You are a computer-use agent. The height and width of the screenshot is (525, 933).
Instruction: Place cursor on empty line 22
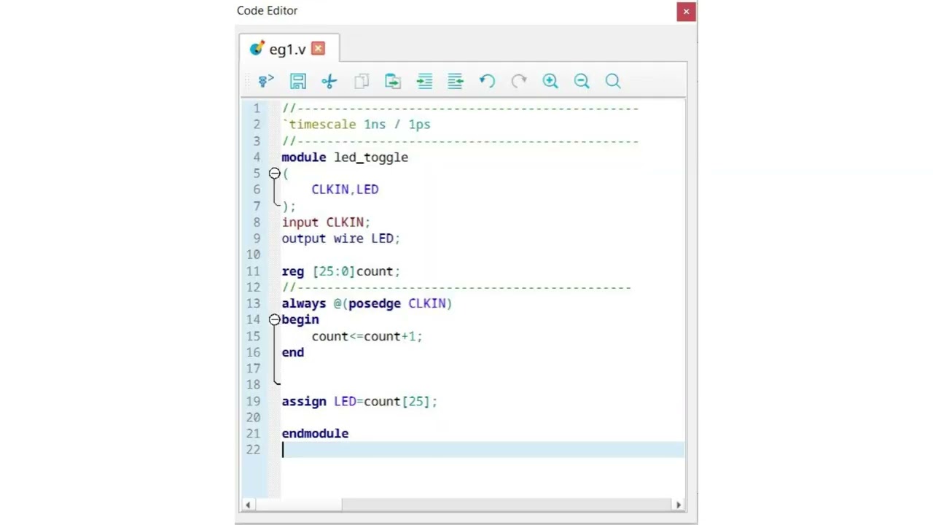coord(483,450)
